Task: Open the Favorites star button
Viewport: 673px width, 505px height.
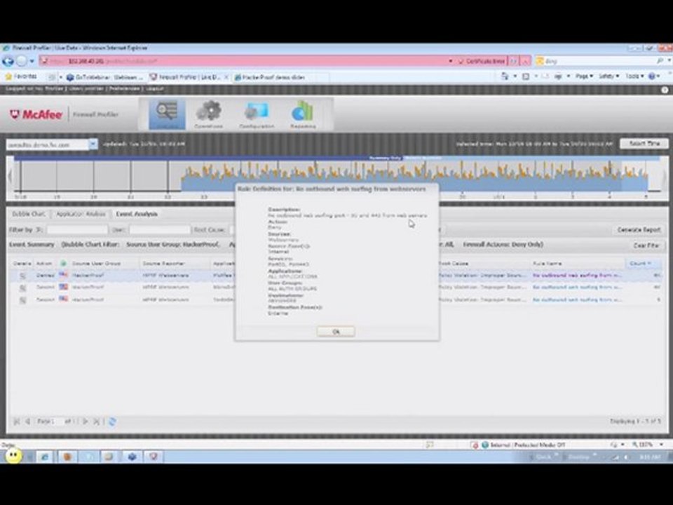Action: pos(20,76)
